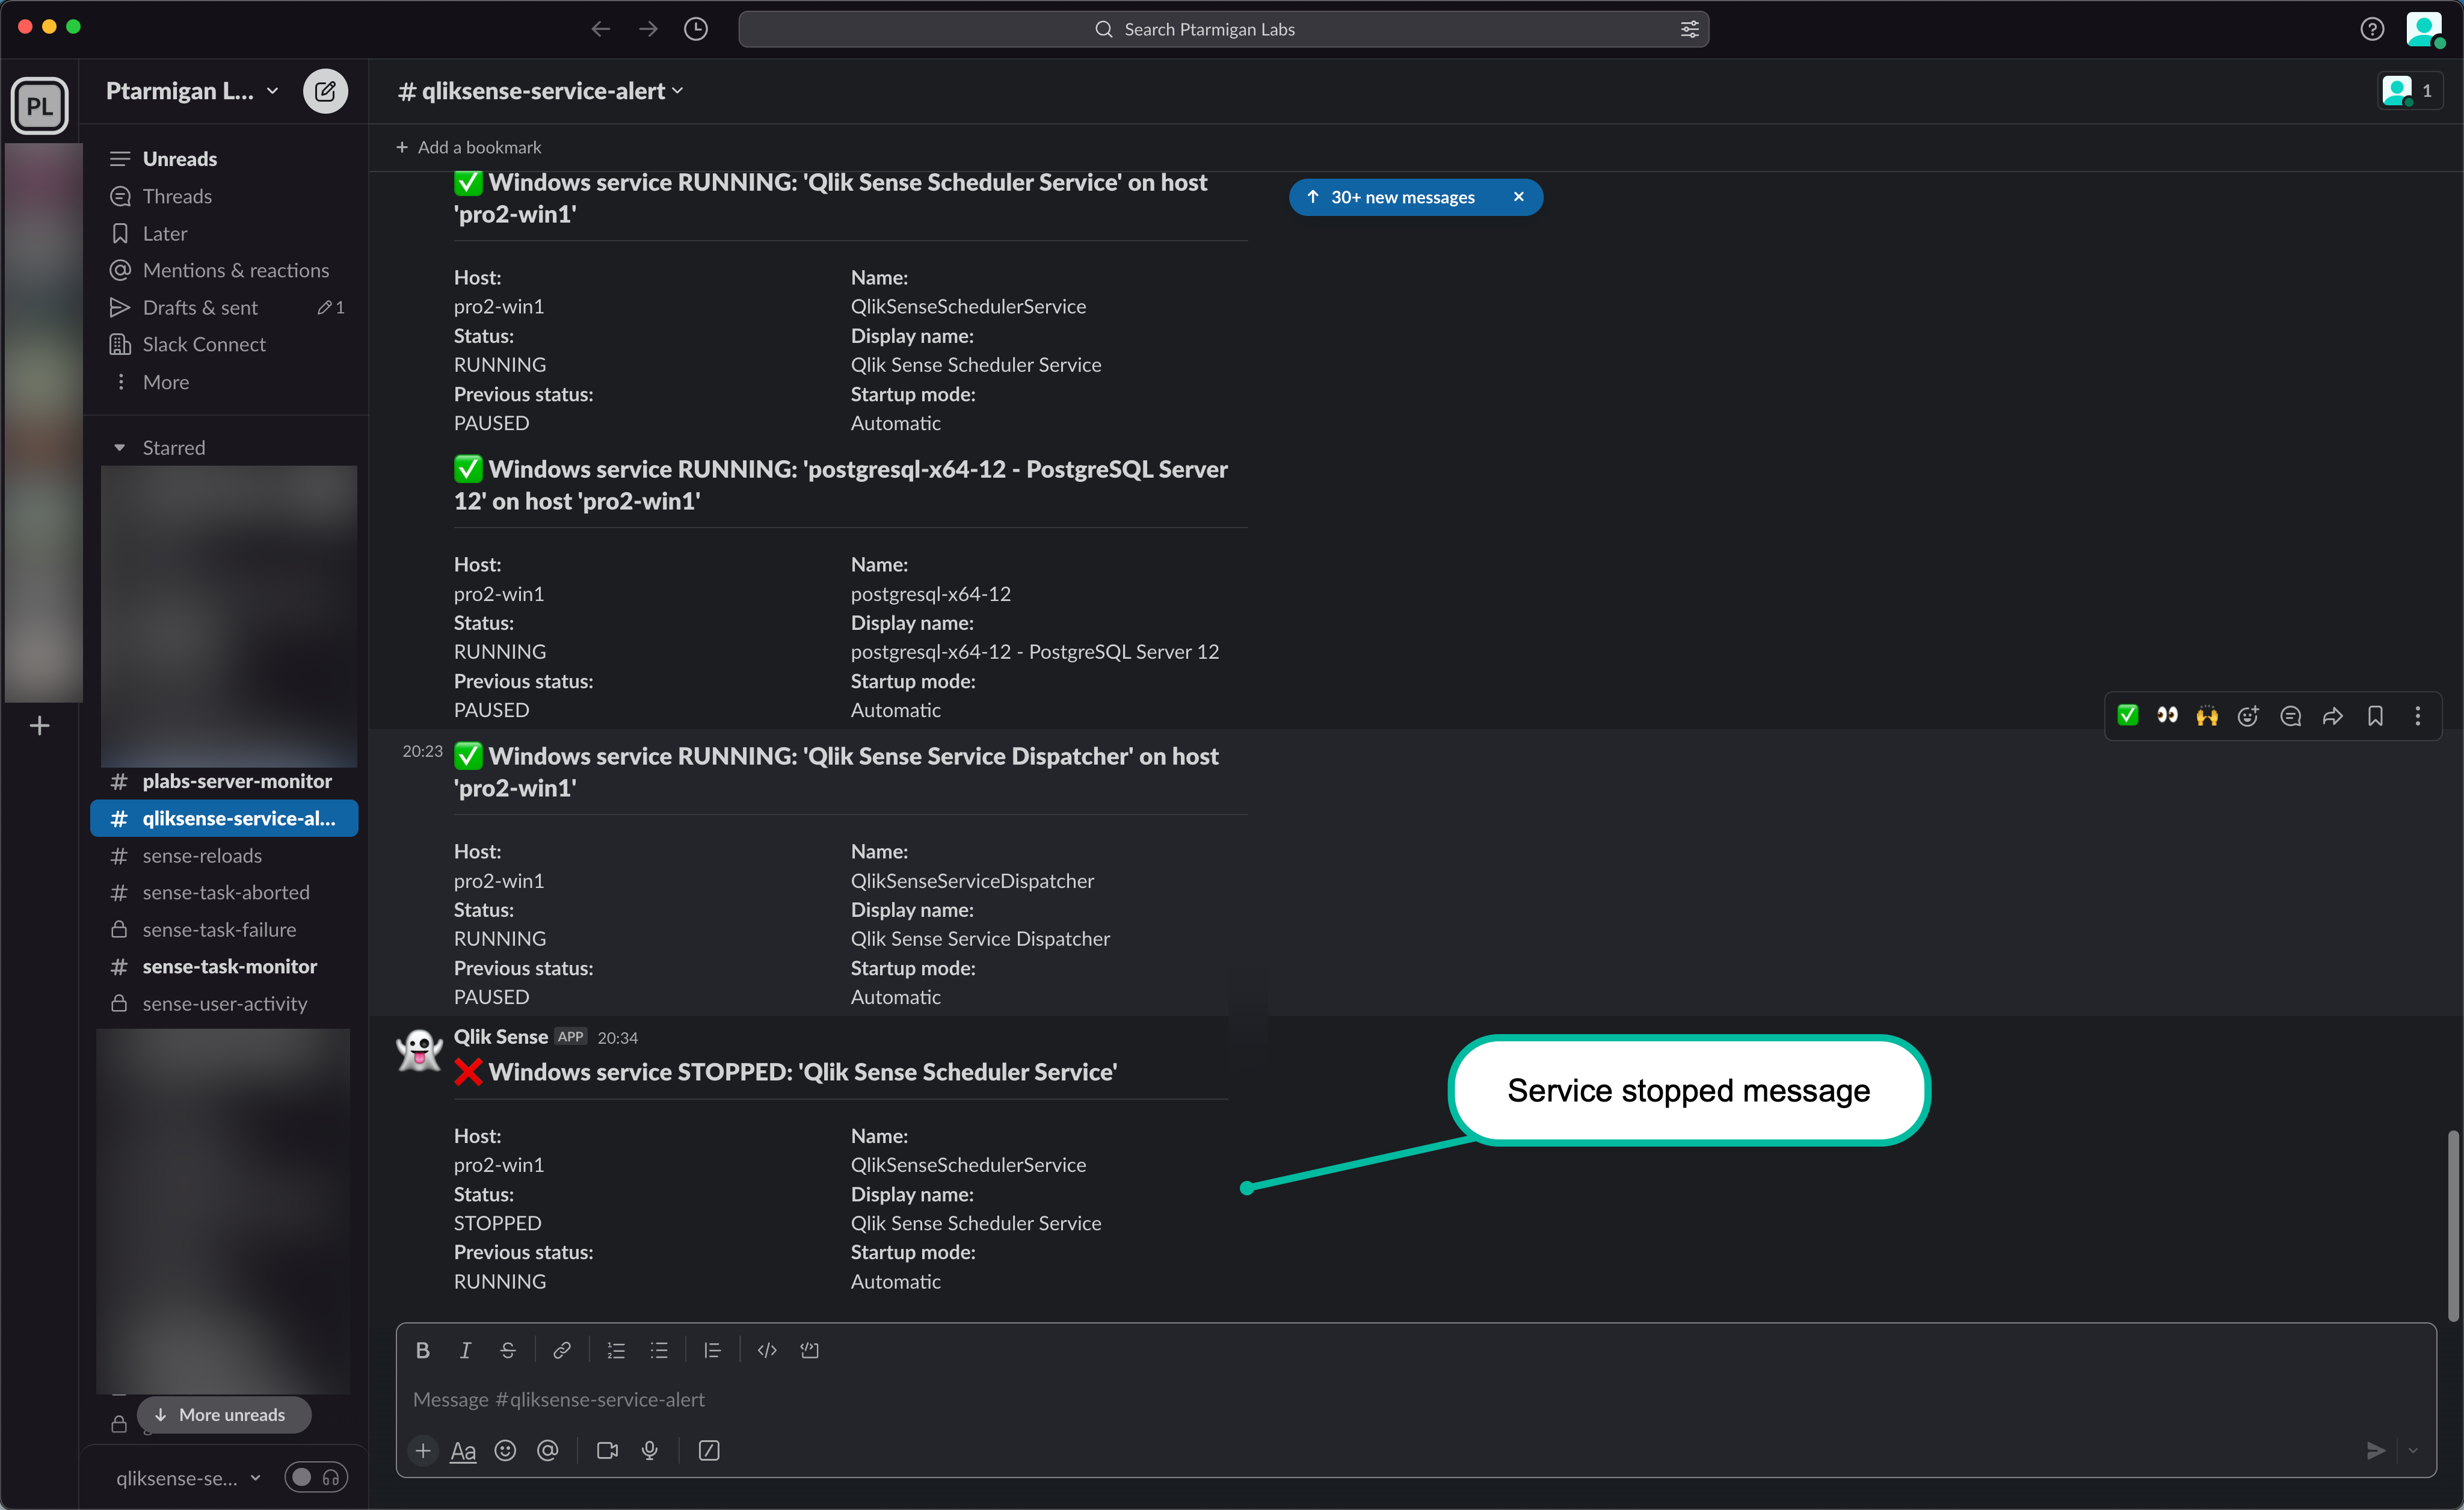This screenshot has height=1510, width=2464.
Task: Save message for later with the bookmark icon
Action: (2375, 716)
